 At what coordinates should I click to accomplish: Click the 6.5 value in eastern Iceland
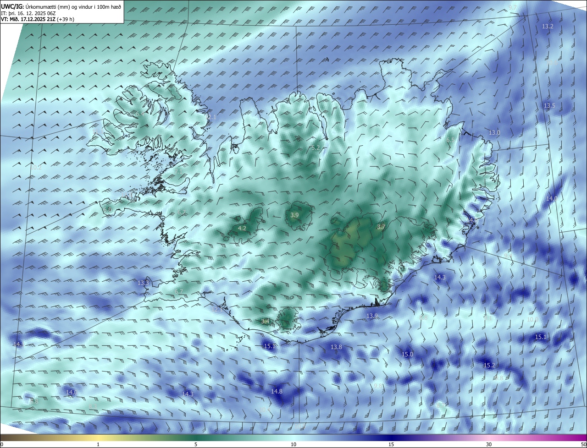[x=450, y=140]
